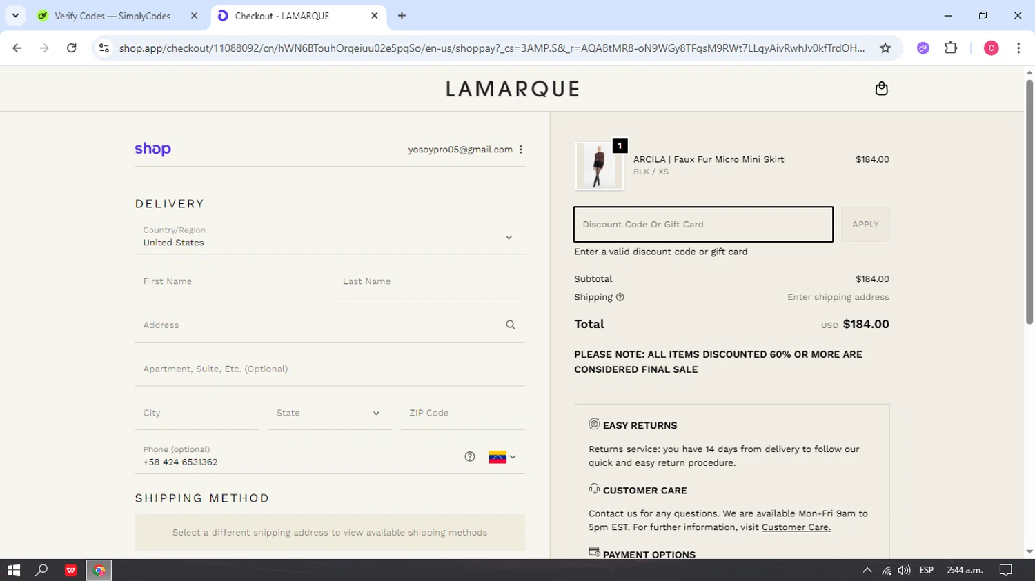
Task: Click the APPLY discount button
Action: pos(865,225)
